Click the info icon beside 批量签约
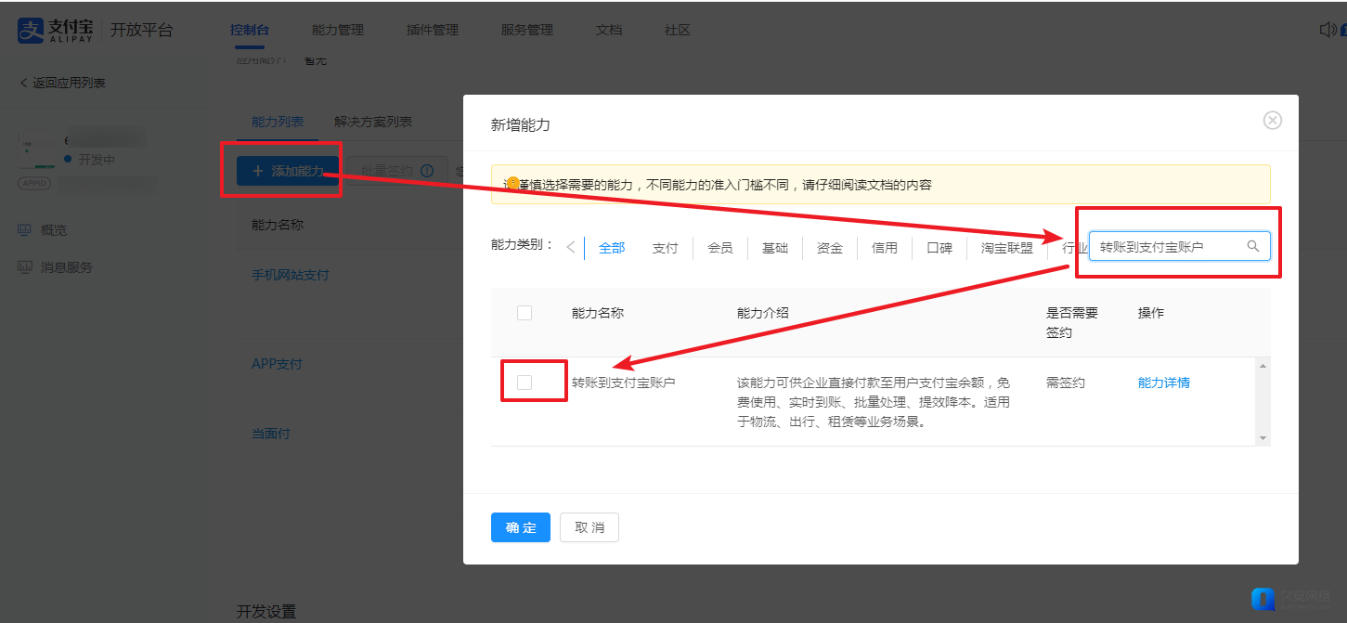 click(427, 171)
